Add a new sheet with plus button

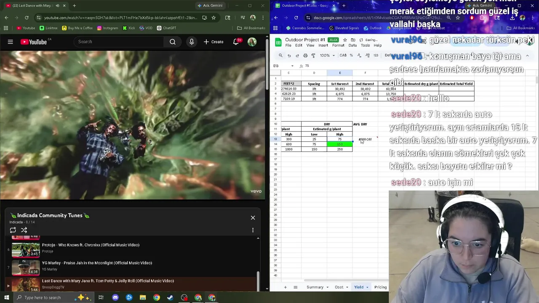click(285, 287)
